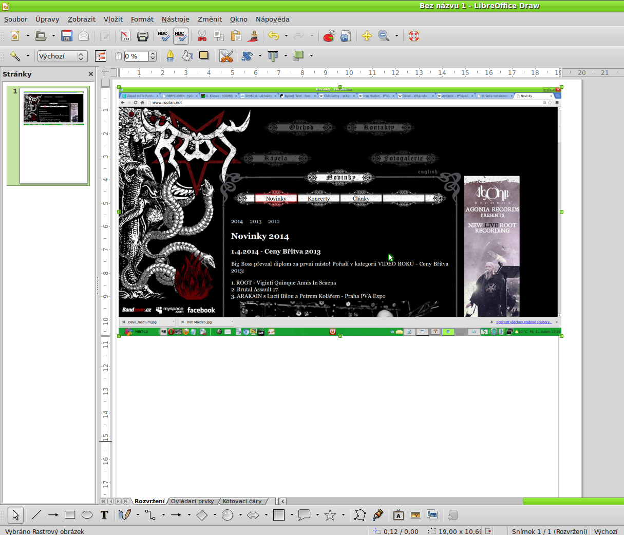
Task: Expand the Open file dropdown arrow
Action: [53, 36]
